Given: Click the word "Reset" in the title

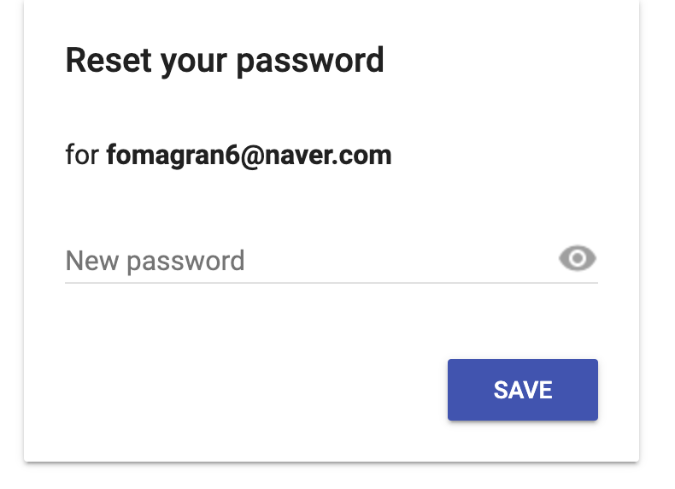Looking at the screenshot, I should pos(109,60).
